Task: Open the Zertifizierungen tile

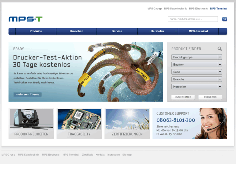Action: click(127, 123)
